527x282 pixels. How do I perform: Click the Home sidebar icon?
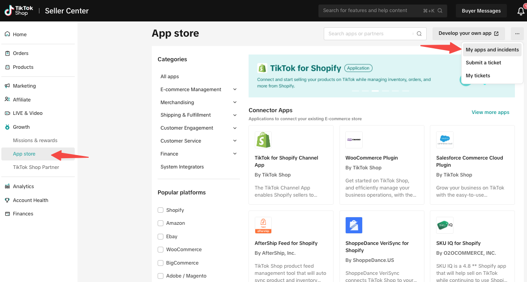click(x=8, y=34)
